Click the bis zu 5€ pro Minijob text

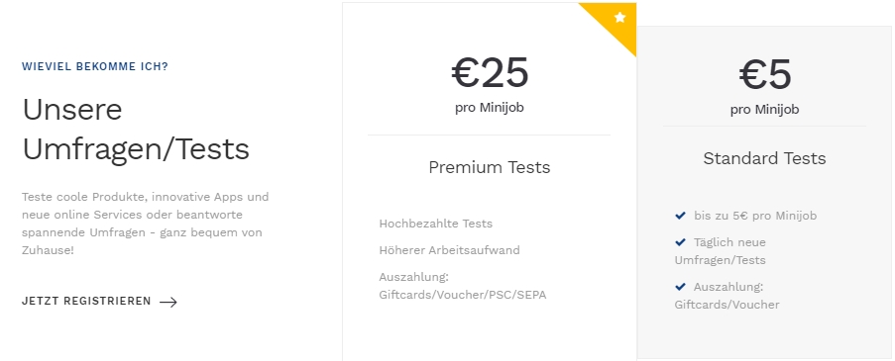coord(755,216)
